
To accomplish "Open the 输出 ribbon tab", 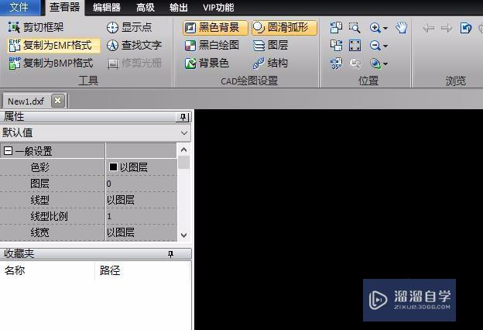I will point(178,7).
